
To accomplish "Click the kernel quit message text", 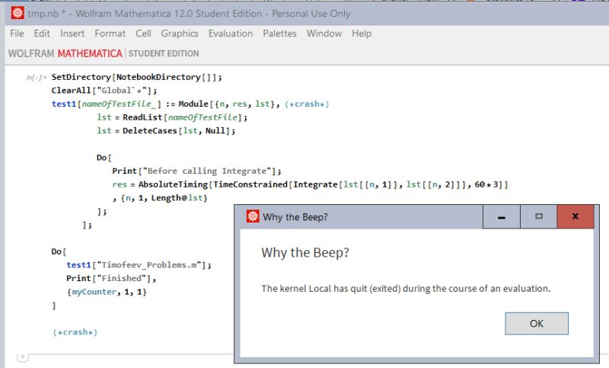I will click(x=406, y=288).
